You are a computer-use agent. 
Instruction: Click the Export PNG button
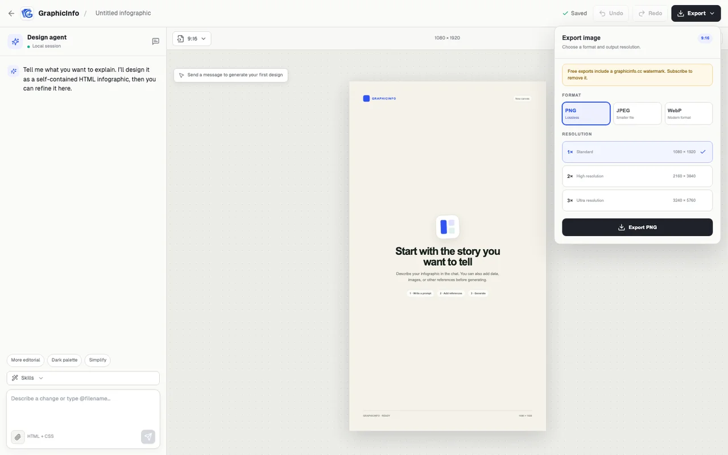[637, 227]
